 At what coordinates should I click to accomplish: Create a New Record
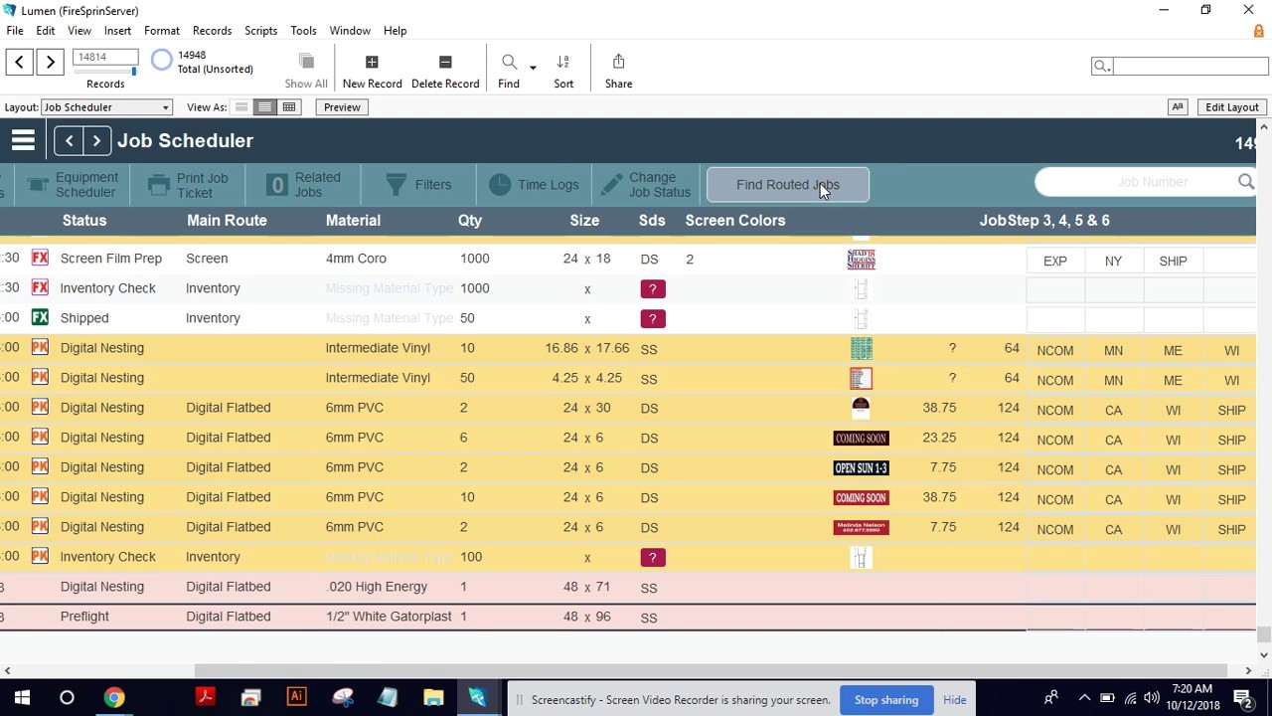coord(372,72)
